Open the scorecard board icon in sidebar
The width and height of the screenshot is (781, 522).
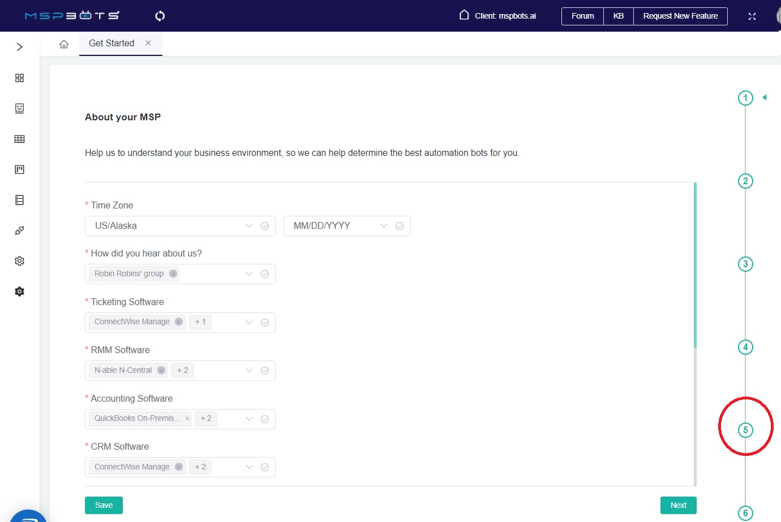point(19,169)
